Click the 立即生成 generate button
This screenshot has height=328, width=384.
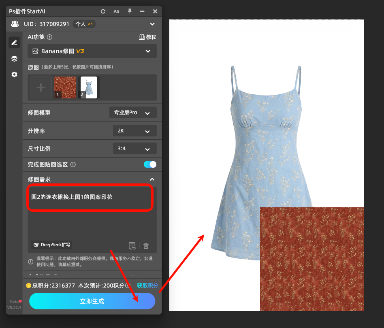[92, 301]
